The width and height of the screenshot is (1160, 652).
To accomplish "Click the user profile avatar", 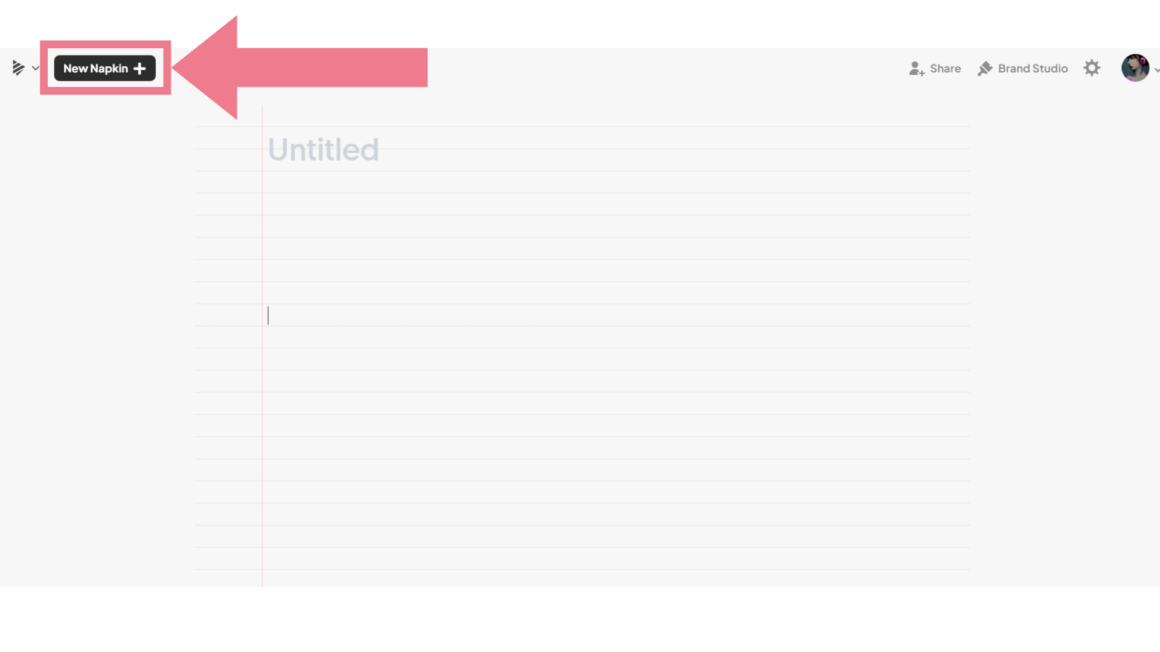I will click(1135, 68).
